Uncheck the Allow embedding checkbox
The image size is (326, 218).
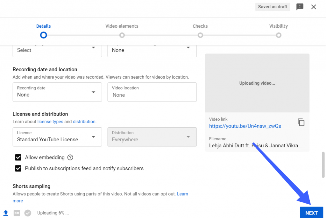pos(18,158)
